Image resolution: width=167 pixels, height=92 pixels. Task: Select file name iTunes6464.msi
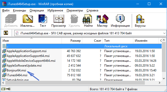(x=17, y=75)
